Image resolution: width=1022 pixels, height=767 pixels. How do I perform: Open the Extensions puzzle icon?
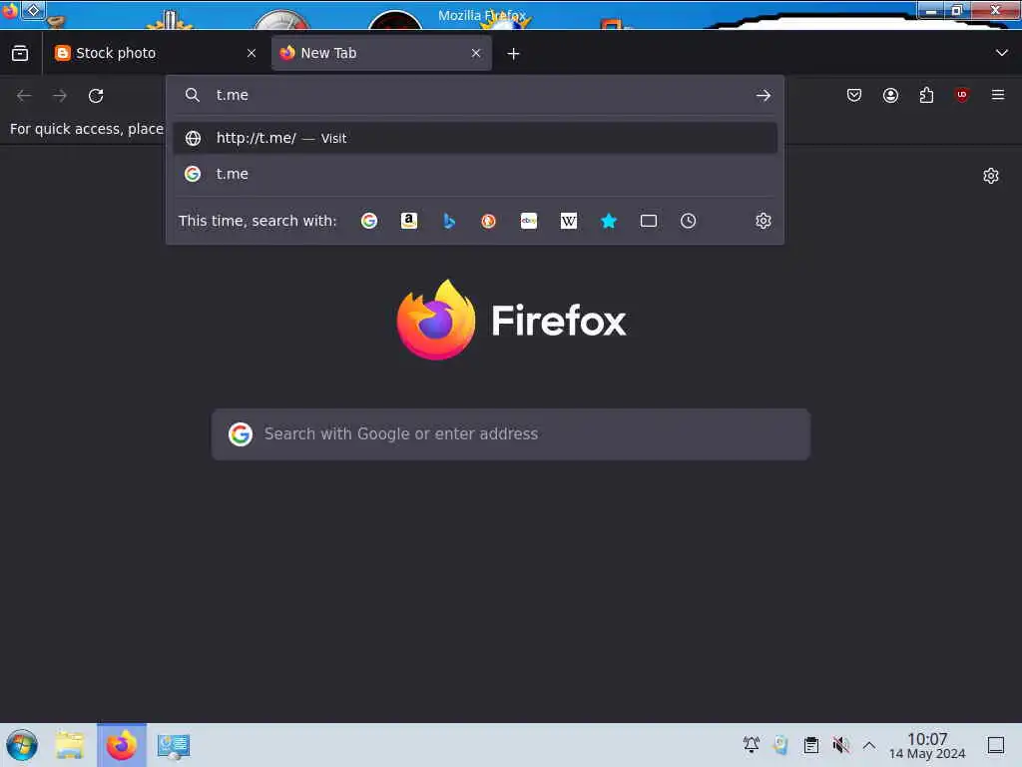pyautogui.click(x=926, y=96)
